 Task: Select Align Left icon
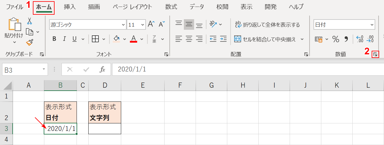pyautogui.click(x=179, y=39)
